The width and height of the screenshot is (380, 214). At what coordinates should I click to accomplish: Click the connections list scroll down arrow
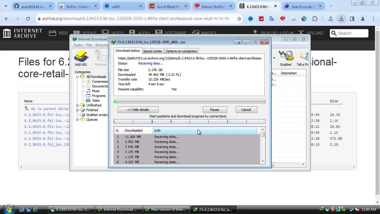[x=263, y=161]
